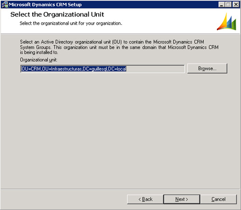Screen dimensions: 241x210
Task: Maximize the CRM Setup window
Action: click(x=228, y=4)
